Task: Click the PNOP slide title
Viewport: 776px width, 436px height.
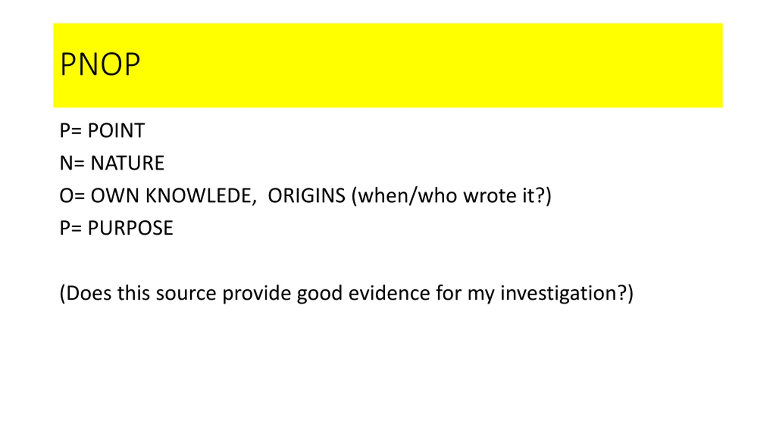Action: [x=100, y=64]
